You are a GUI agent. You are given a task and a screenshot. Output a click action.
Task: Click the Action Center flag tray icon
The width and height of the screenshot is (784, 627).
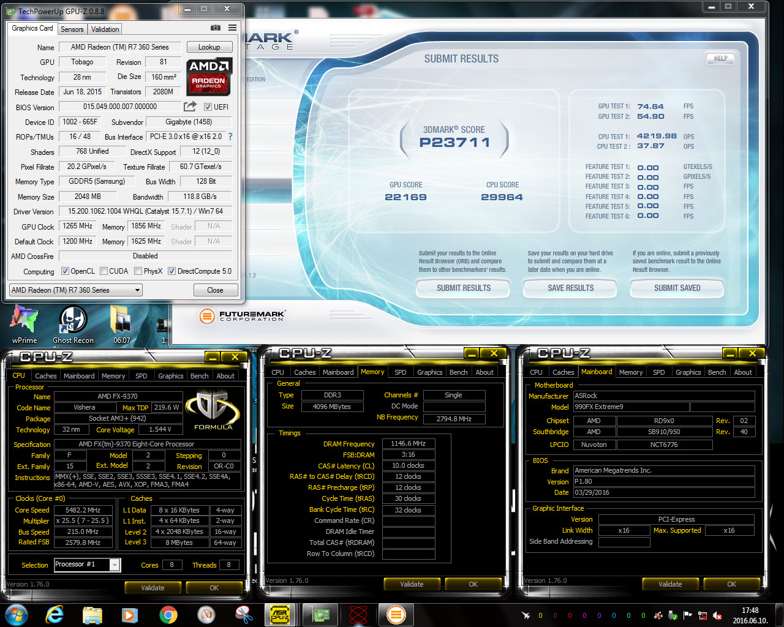(688, 615)
